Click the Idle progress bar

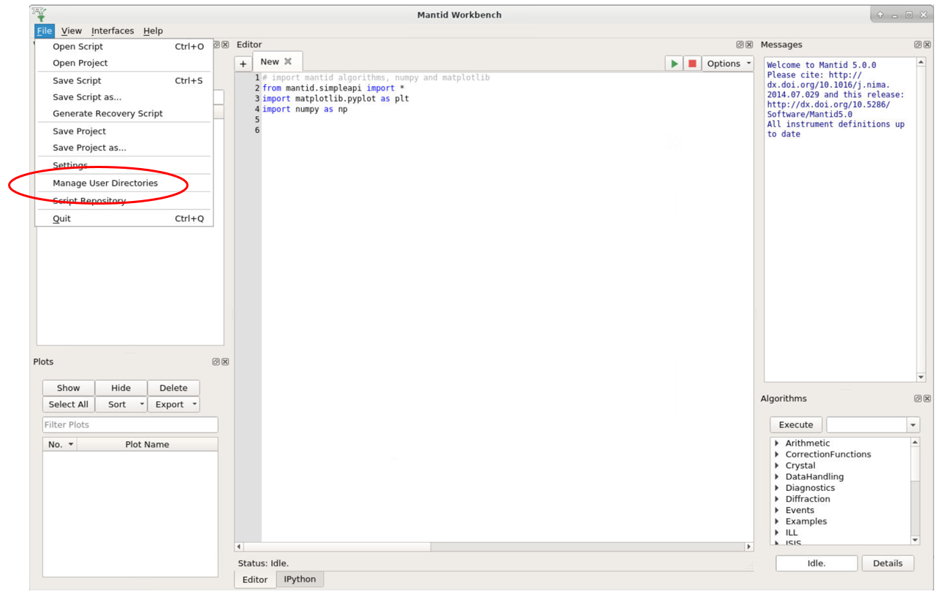tap(816, 563)
